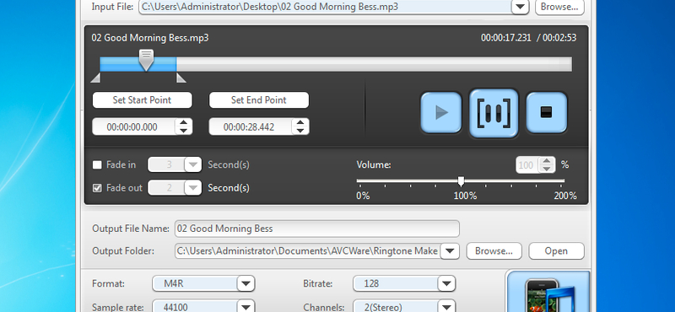Increase volume percent with up arrow

pyautogui.click(x=547, y=162)
